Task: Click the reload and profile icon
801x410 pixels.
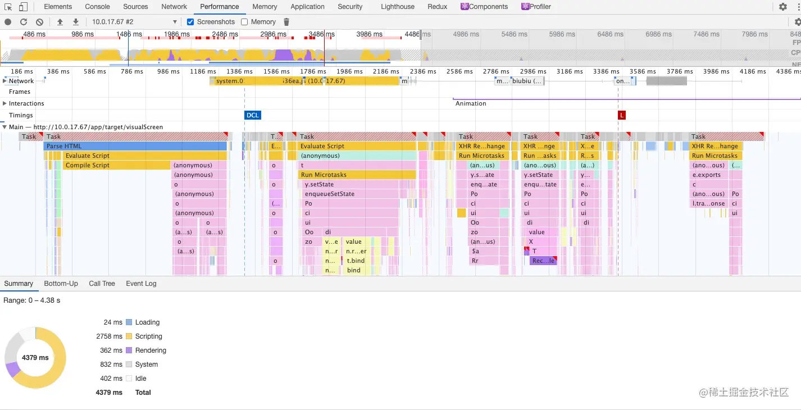Action: pos(24,22)
